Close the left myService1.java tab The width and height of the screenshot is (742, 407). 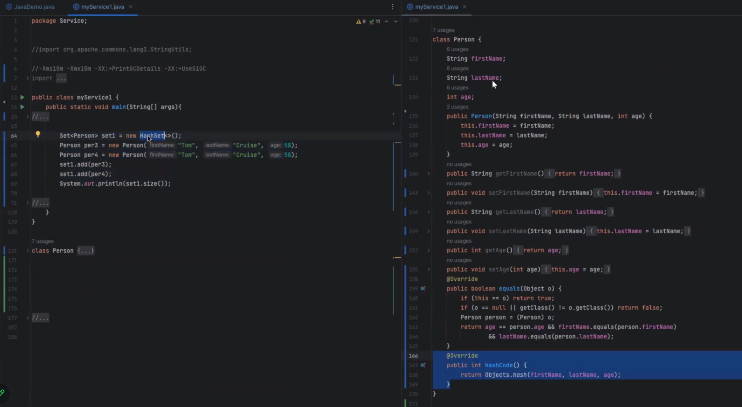131,7
